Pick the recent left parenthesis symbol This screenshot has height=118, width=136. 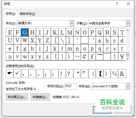coord(92,74)
